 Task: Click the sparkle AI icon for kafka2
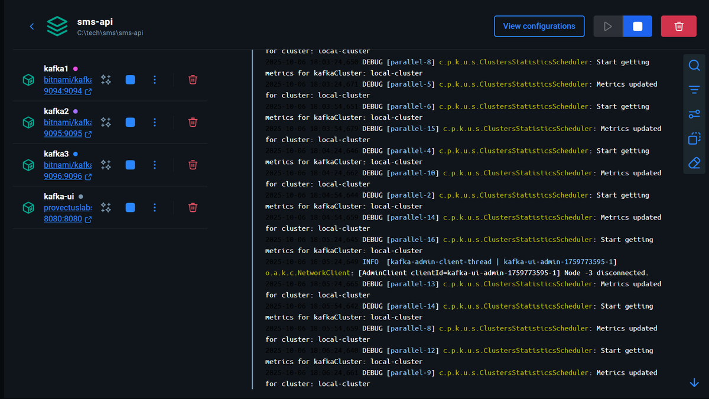coord(106,122)
